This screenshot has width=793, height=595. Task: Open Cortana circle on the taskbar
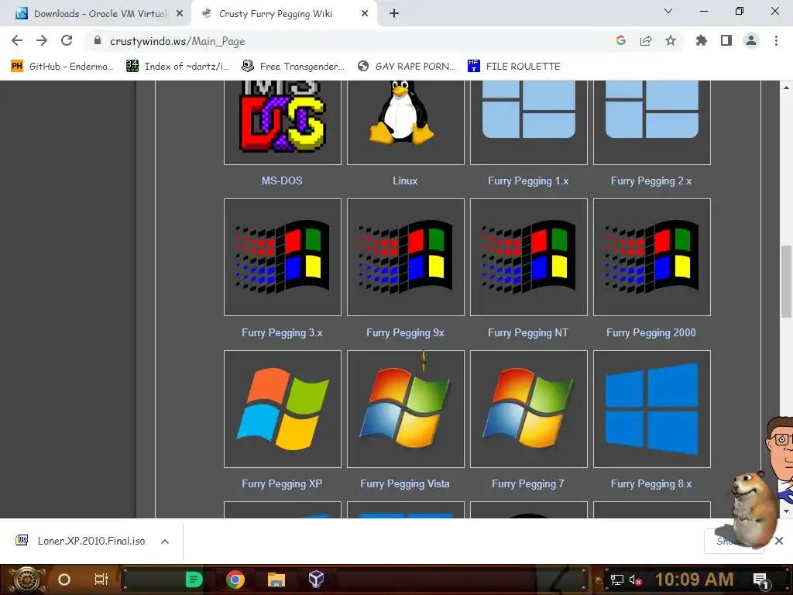tap(64, 580)
